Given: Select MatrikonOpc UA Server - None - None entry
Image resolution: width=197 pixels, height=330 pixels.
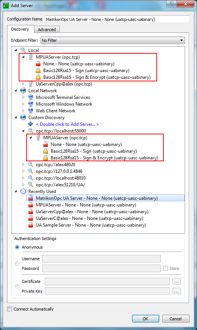Looking at the screenshot, I should point(106,198).
